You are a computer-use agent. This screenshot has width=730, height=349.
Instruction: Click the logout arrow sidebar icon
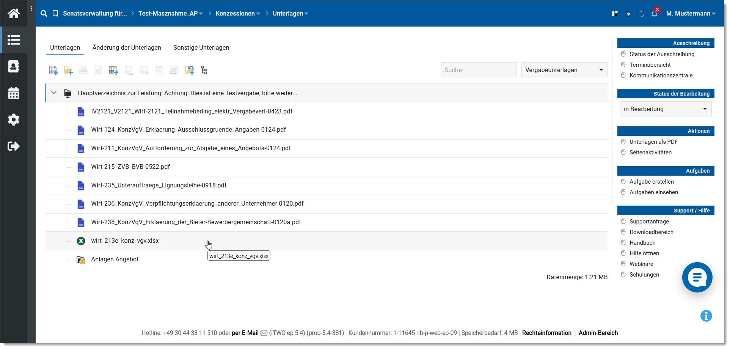pos(14,146)
